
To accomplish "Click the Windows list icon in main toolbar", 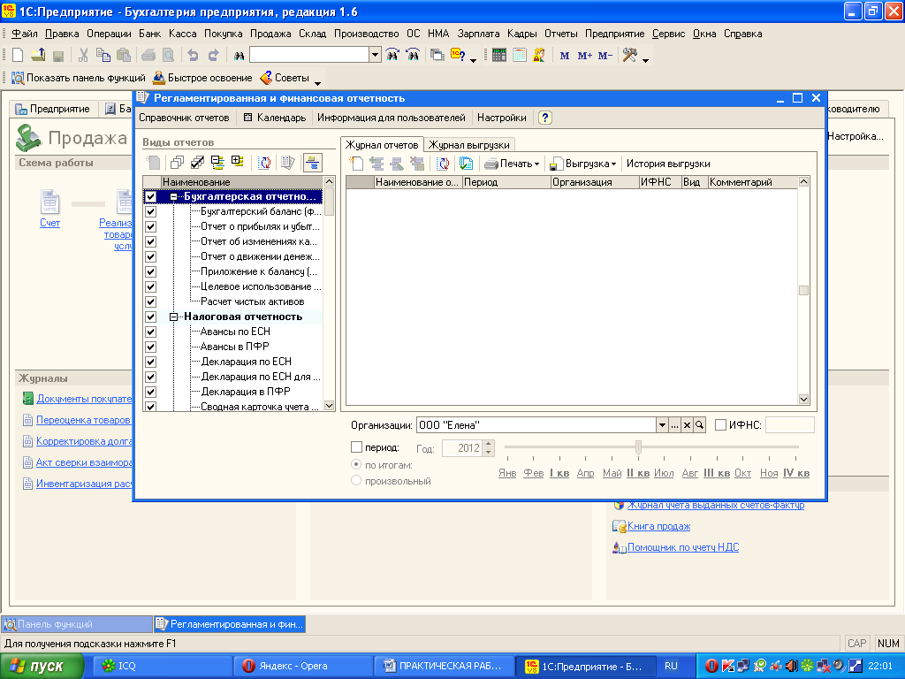I will coord(437,56).
